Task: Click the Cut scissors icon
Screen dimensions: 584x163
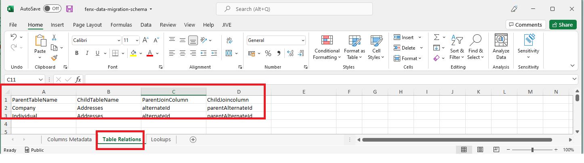Action: pos(54,38)
